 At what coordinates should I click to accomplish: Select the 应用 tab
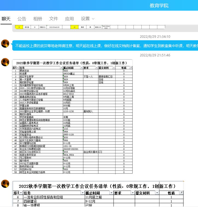pyautogui.click(x=69, y=19)
